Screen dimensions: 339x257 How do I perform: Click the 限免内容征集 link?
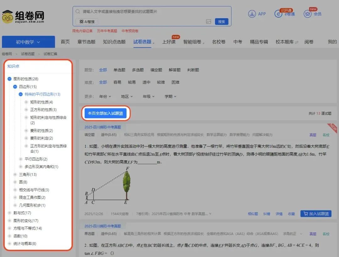tap(82, 31)
